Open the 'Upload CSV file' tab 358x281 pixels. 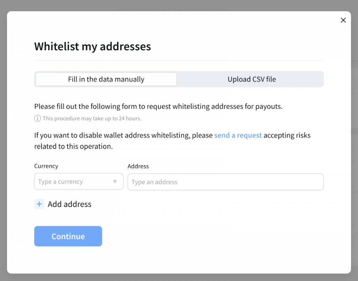[x=251, y=79]
